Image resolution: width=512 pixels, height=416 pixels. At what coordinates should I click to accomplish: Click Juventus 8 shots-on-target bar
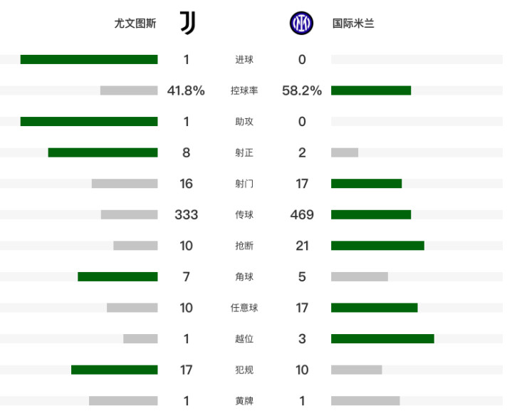point(103,152)
